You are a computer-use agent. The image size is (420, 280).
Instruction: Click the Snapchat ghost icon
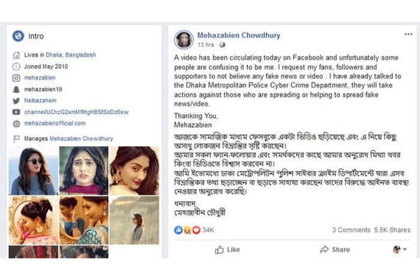(x=16, y=90)
